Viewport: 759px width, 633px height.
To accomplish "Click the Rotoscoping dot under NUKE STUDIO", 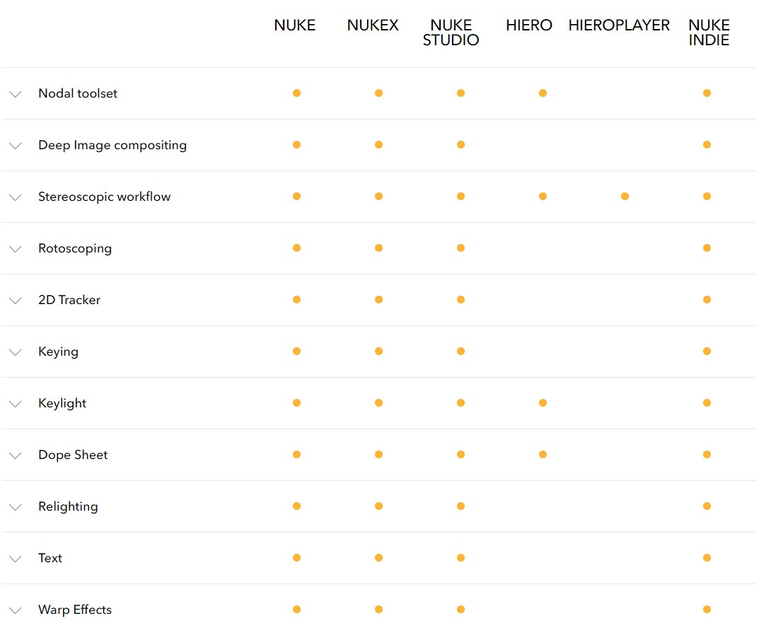I will pyautogui.click(x=460, y=248).
